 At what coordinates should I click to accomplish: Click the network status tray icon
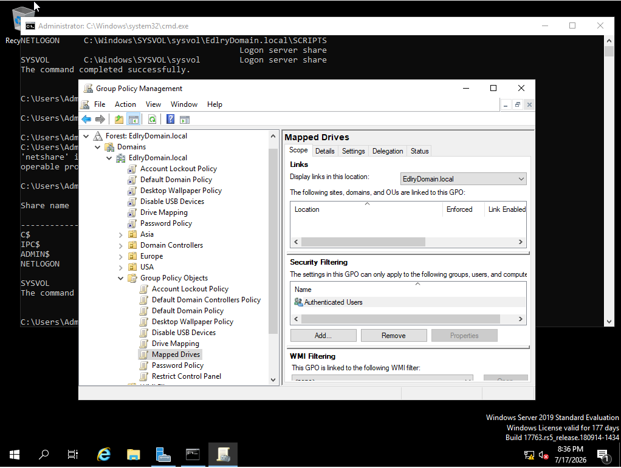coord(529,455)
